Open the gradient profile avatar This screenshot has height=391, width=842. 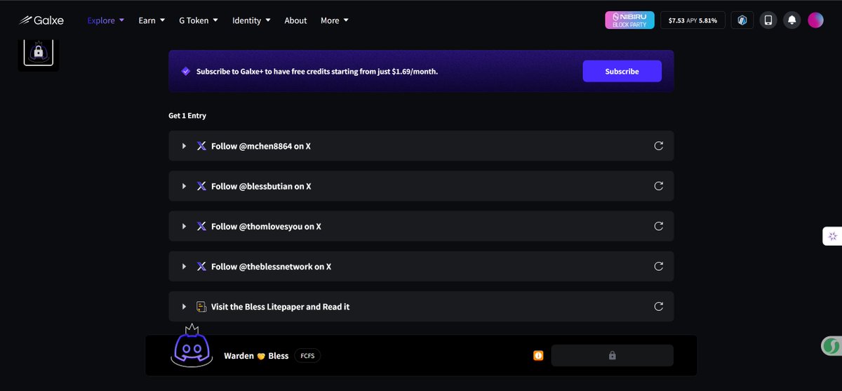point(815,20)
